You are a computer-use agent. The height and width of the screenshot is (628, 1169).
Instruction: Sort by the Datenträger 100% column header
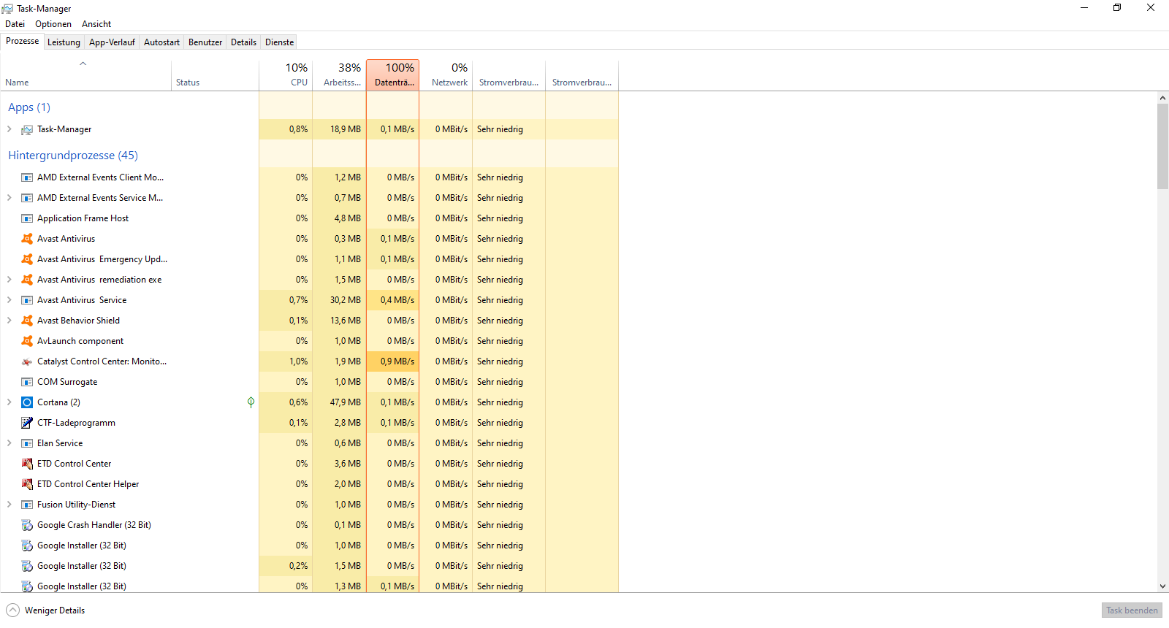point(392,75)
